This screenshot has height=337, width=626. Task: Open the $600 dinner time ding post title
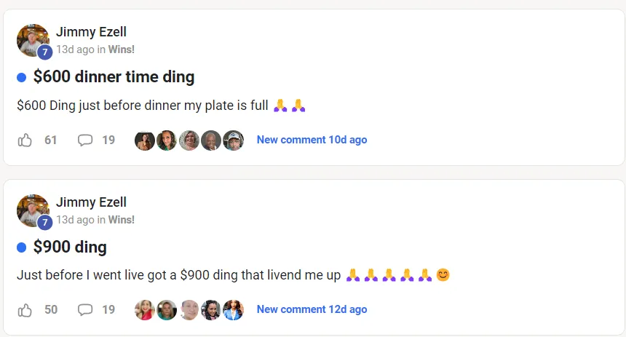coord(114,77)
